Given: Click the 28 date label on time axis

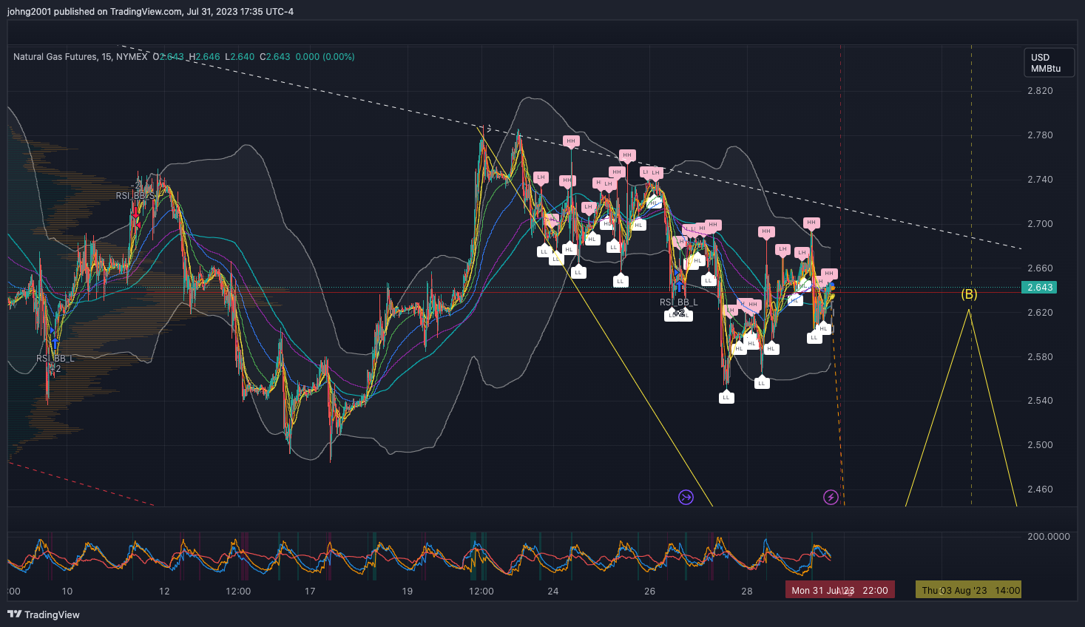Looking at the screenshot, I should pos(747,591).
